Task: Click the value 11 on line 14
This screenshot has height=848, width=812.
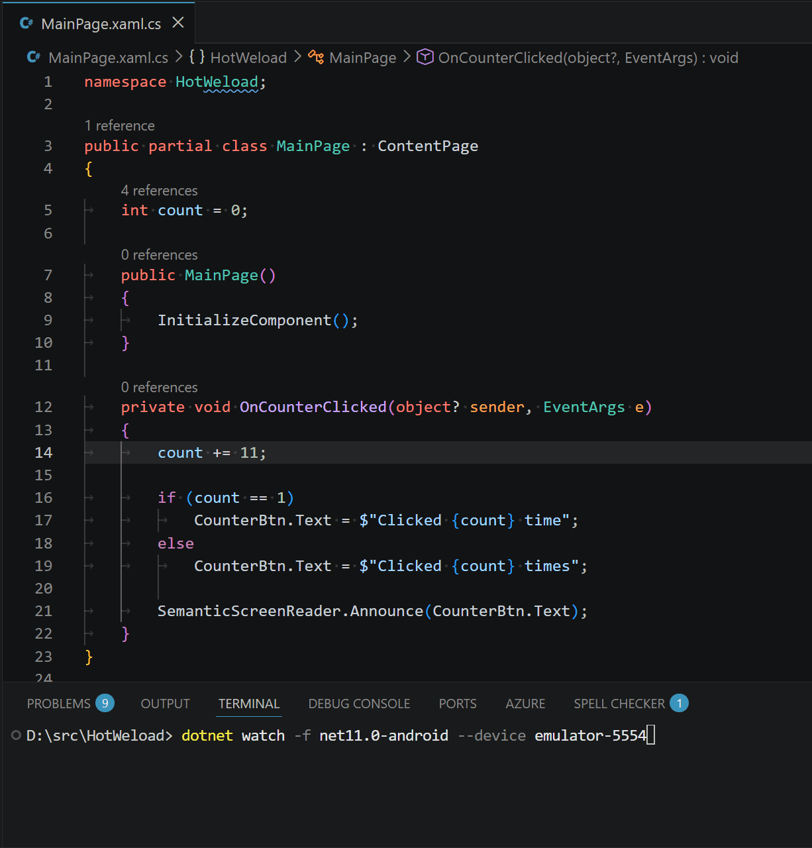Action: [249, 452]
